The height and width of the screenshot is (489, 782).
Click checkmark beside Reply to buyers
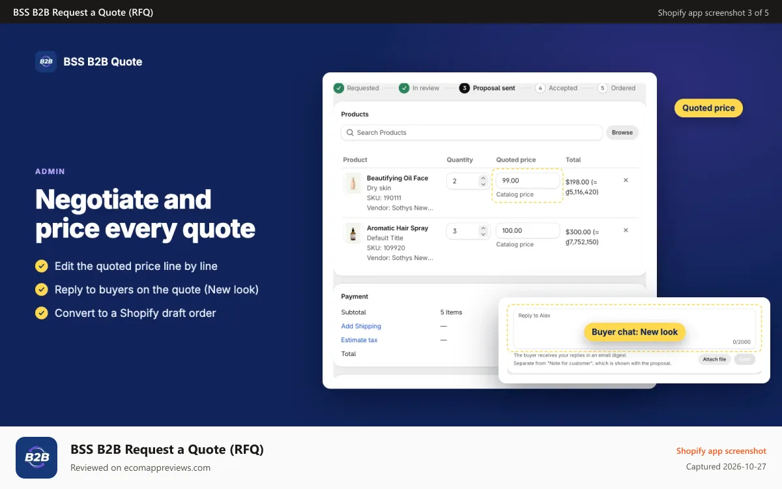point(42,289)
